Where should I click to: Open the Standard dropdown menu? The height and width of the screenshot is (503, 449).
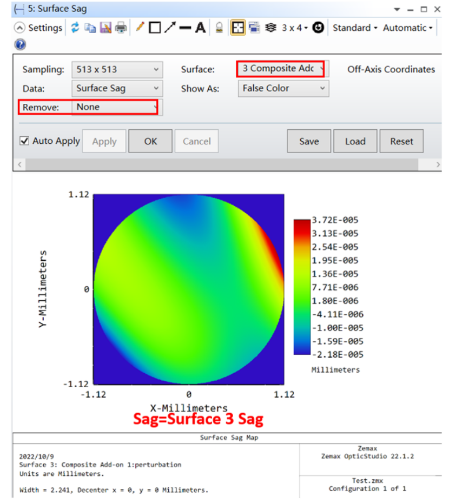(355, 28)
